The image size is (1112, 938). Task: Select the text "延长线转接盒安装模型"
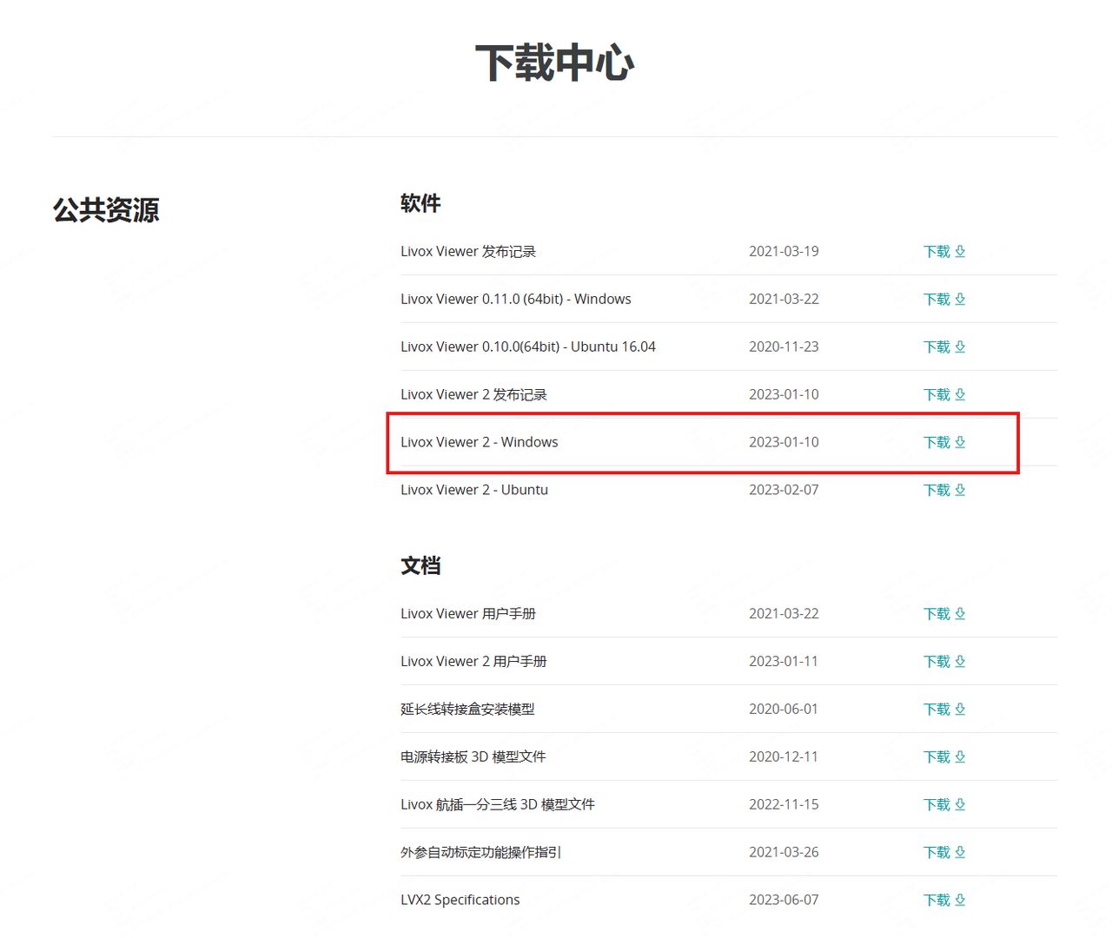coord(467,709)
